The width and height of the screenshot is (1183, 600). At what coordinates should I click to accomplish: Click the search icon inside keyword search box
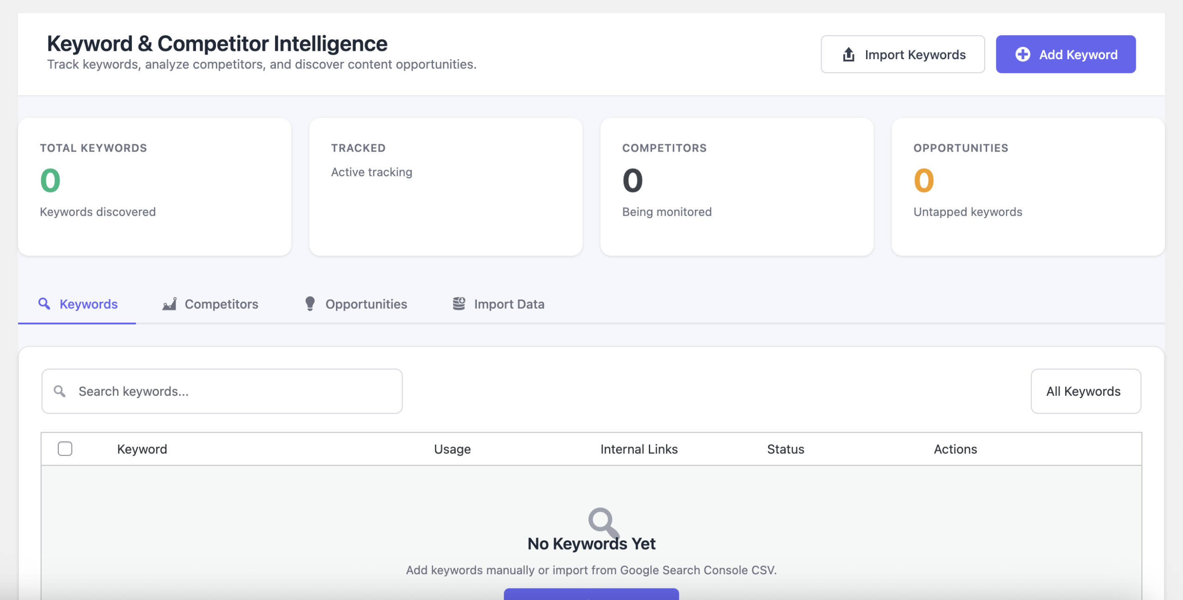(x=60, y=392)
